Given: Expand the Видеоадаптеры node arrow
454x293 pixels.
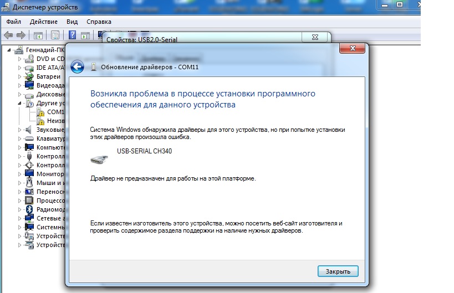Looking at the screenshot, I should [x=19, y=86].
